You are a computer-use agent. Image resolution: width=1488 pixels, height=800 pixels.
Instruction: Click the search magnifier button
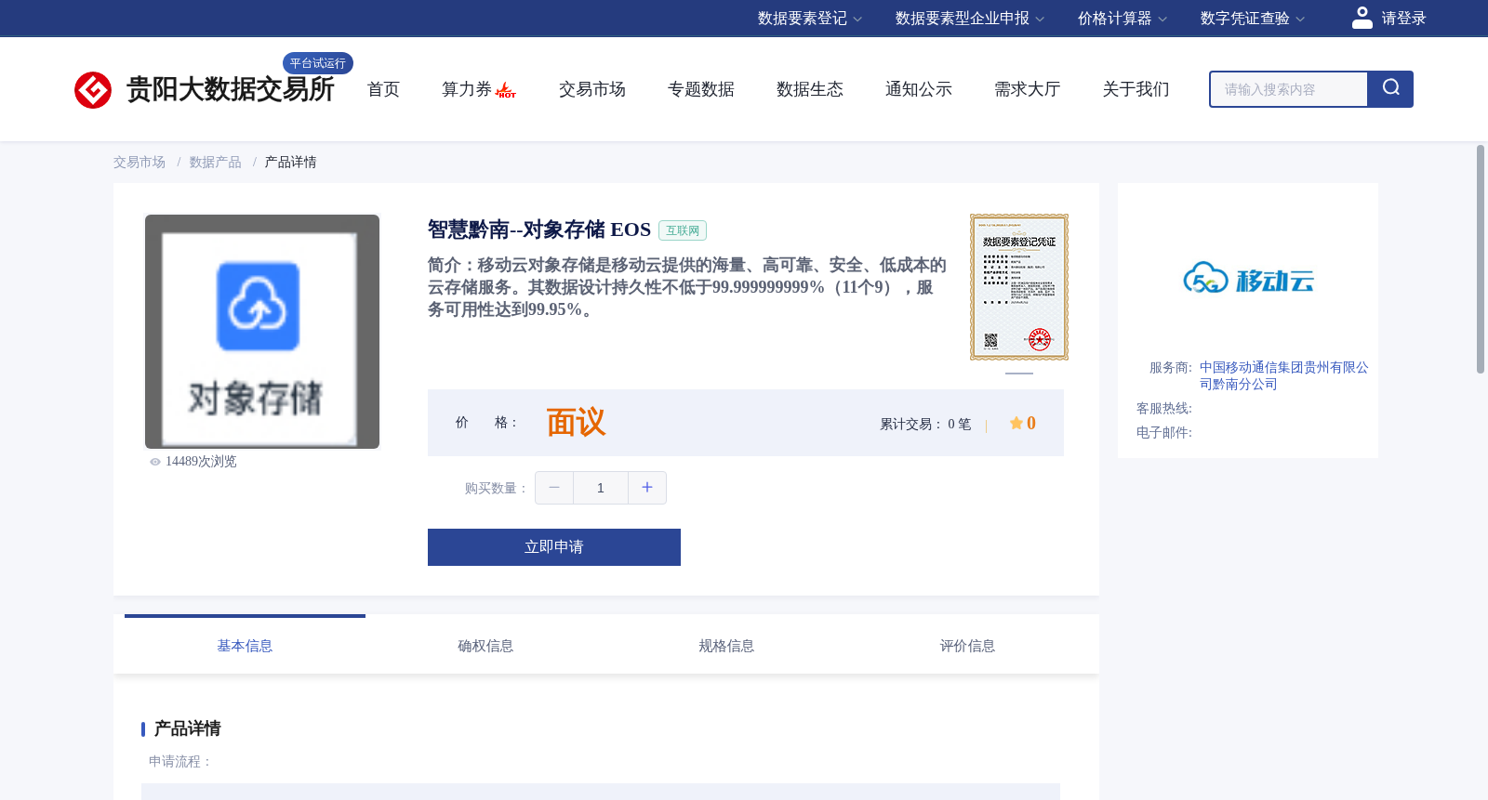point(1390,89)
